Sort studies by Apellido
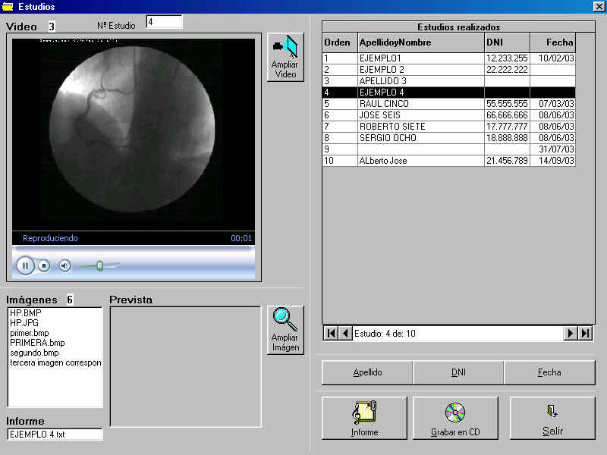607x455 pixels. 367,372
